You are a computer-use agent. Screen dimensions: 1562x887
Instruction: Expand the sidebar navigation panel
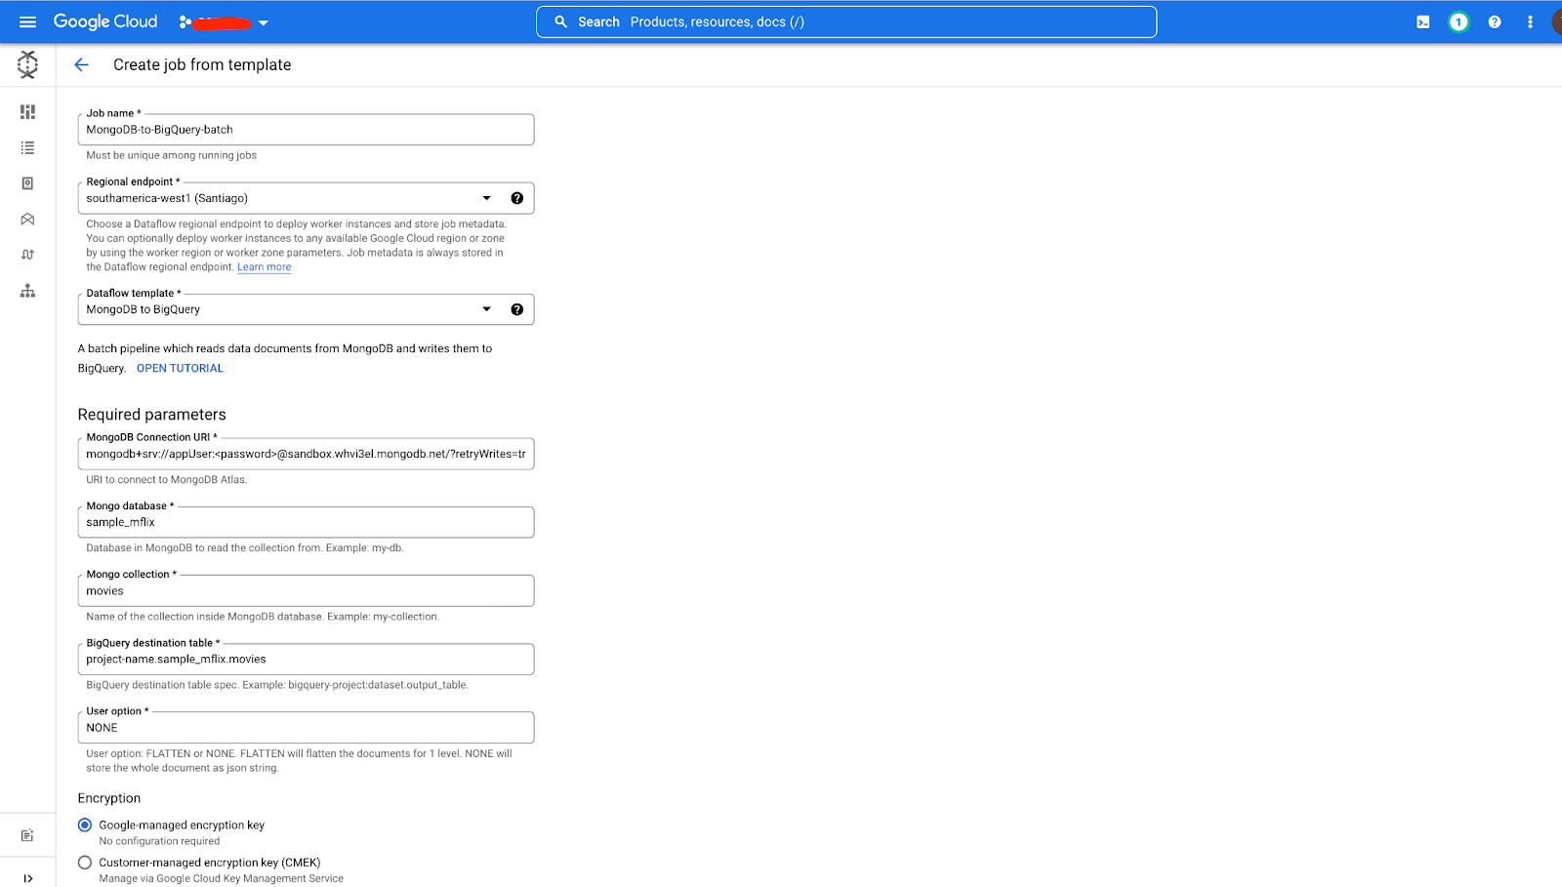27,878
